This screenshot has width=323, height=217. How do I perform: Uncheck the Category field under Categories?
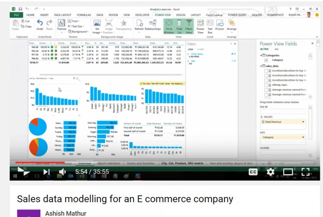coord(266,60)
